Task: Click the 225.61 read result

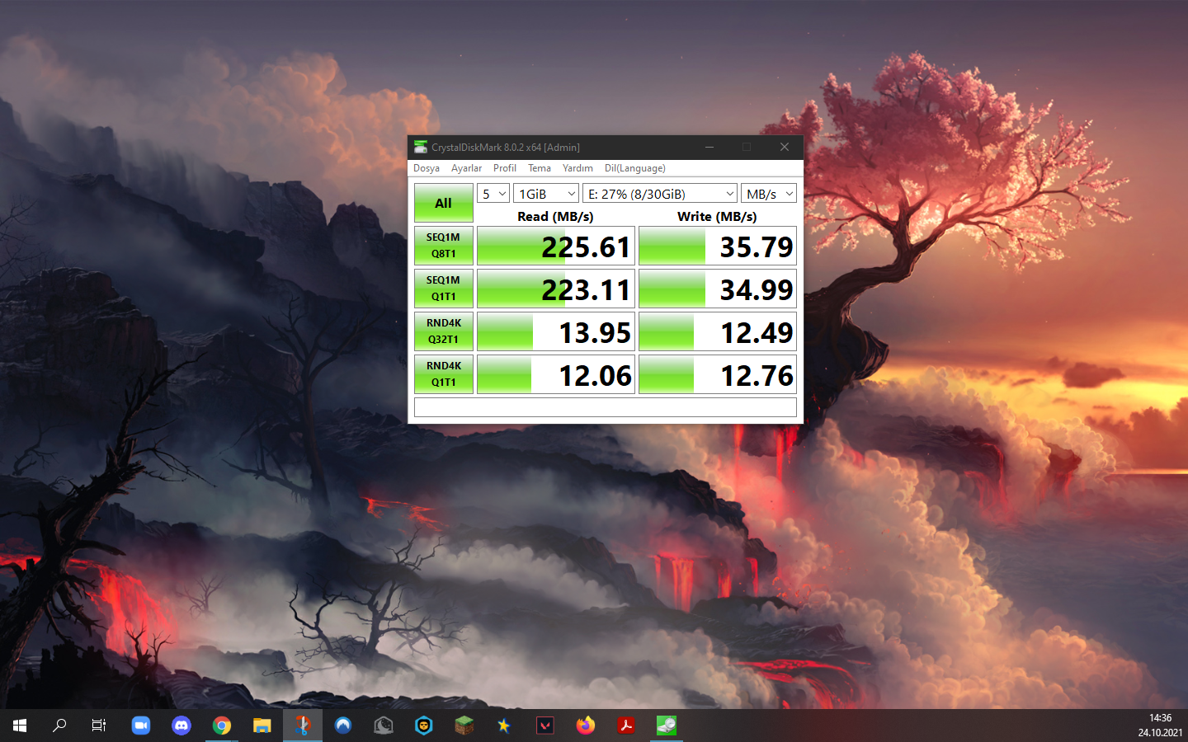Action: pos(556,246)
